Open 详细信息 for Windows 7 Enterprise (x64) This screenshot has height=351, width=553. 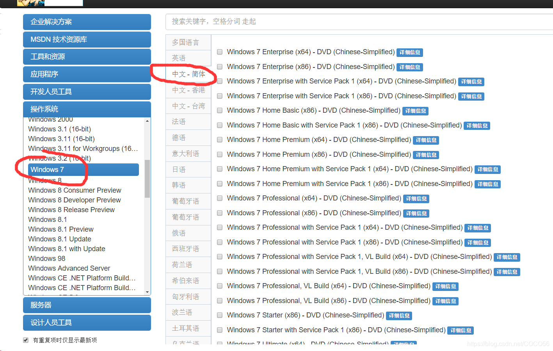410,52
